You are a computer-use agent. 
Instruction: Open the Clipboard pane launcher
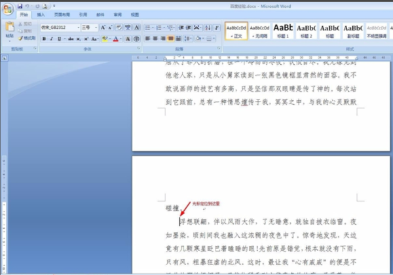[x=35, y=48]
